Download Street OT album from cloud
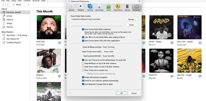Image resolution: width=206 pixels, height=101 pixels. pyautogui.click(x=172, y=76)
